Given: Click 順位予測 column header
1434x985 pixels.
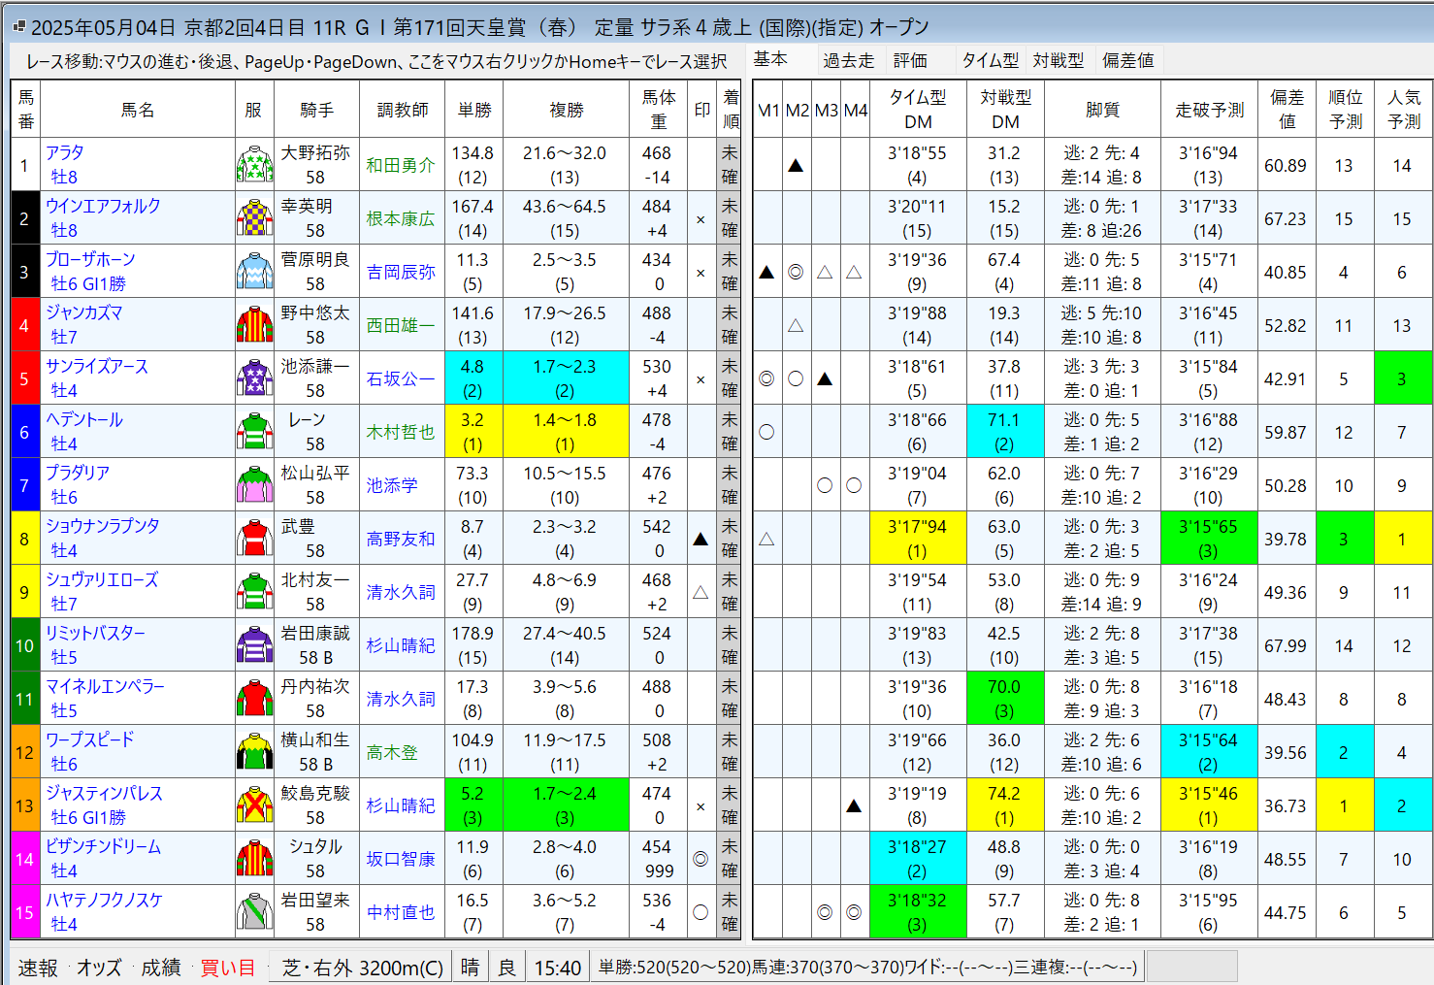Looking at the screenshot, I should 1345,110.
